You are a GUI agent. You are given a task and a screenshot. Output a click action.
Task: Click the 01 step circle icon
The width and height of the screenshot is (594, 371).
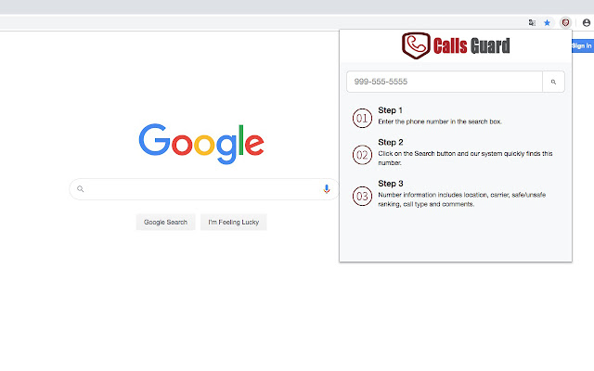[x=362, y=118]
